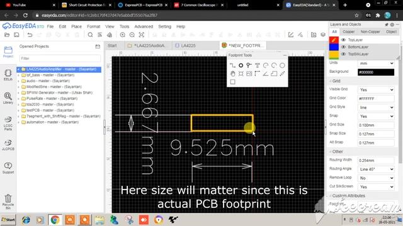This screenshot has width=403, height=226.
Task: Open Chrome from the Windows taskbar
Action: point(55,220)
